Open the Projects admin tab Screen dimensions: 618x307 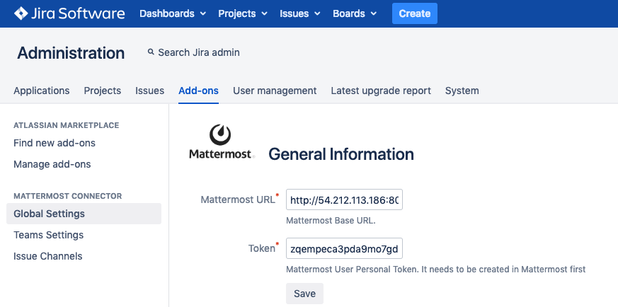103,91
